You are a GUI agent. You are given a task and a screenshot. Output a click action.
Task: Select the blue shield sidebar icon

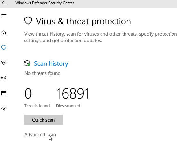point(4,48)
